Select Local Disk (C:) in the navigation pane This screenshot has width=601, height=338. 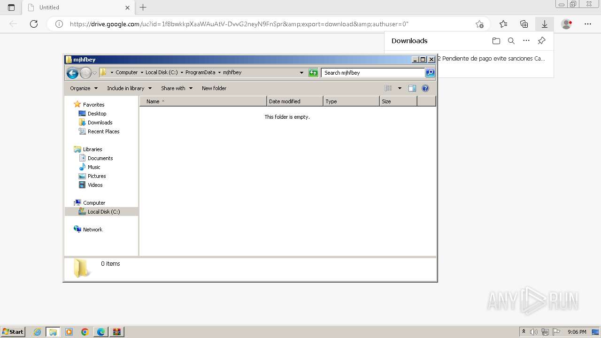tap(104, 212)
